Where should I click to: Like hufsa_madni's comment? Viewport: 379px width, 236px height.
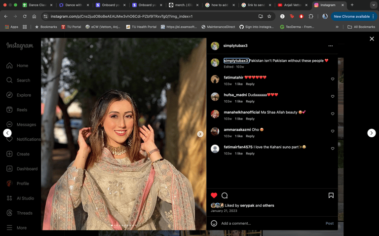[333, 96]
